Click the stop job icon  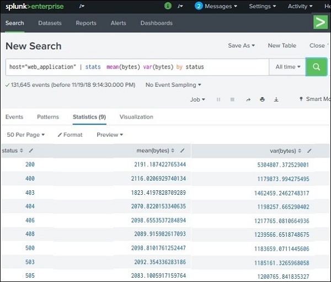(232, 100)
